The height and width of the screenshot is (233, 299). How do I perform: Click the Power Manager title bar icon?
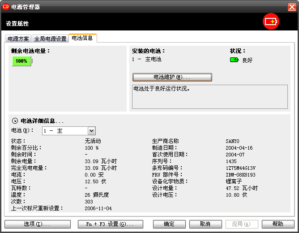click(6, 6)
